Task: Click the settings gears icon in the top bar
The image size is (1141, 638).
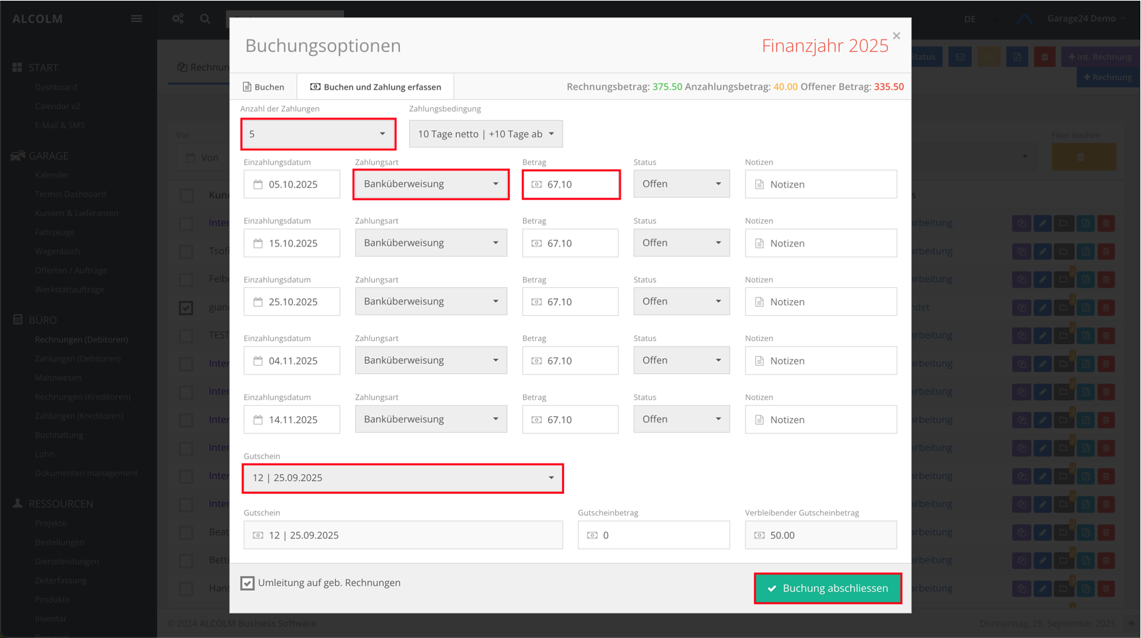Action: coord(178,18)
